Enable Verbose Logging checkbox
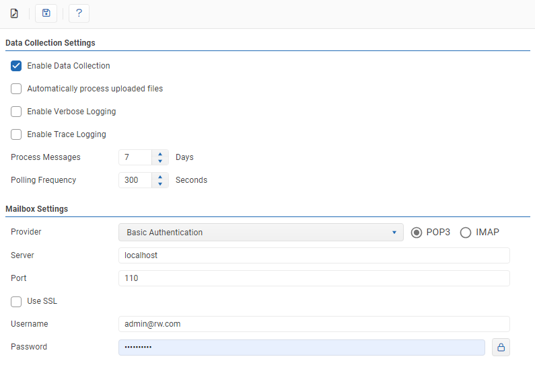Viewport: 535px width, 365px height. click(x=16, y=112)
